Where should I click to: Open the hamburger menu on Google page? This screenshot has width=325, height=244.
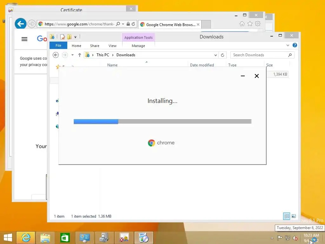click(x=24, y=39)
